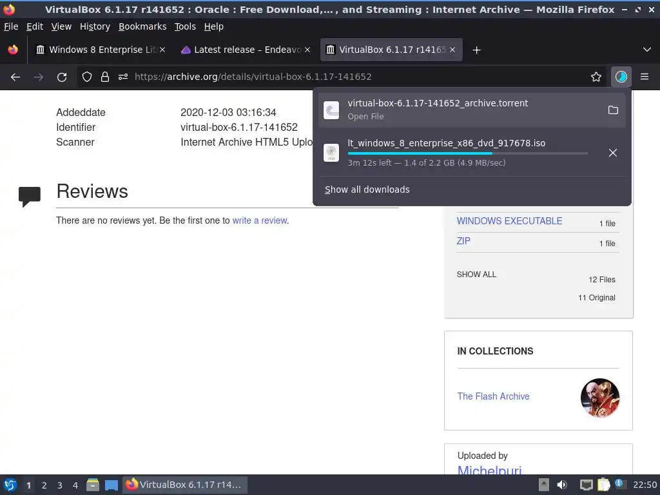
Task: Open removable media tray icon
Action: [544, 485]
